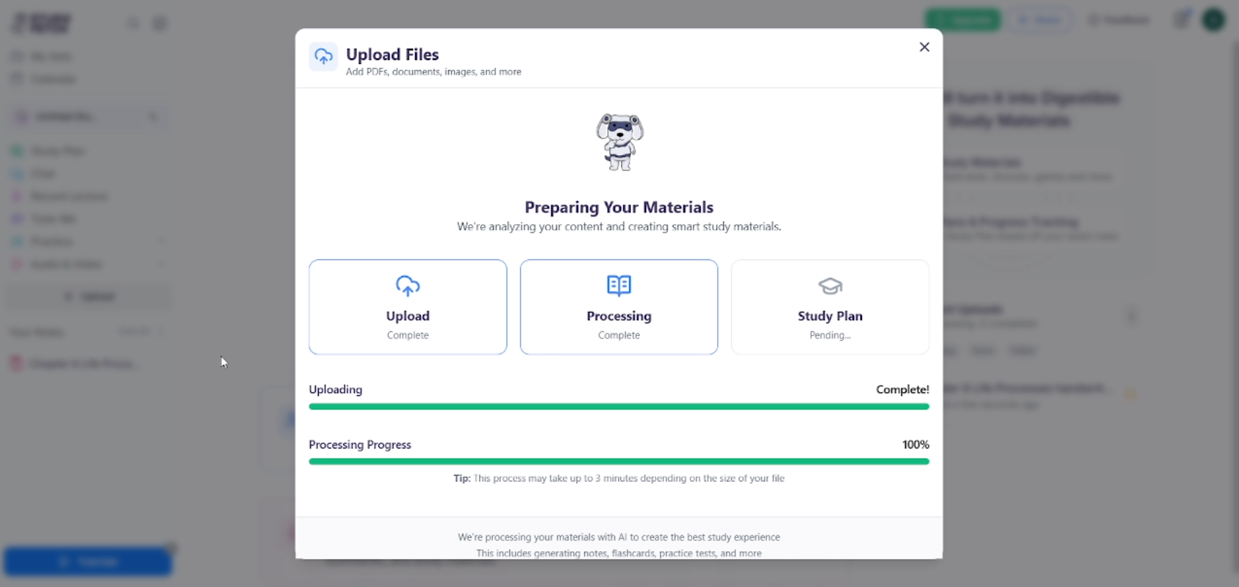Click the Processing Progress bar
The image size is (1239, 587).
619,461
